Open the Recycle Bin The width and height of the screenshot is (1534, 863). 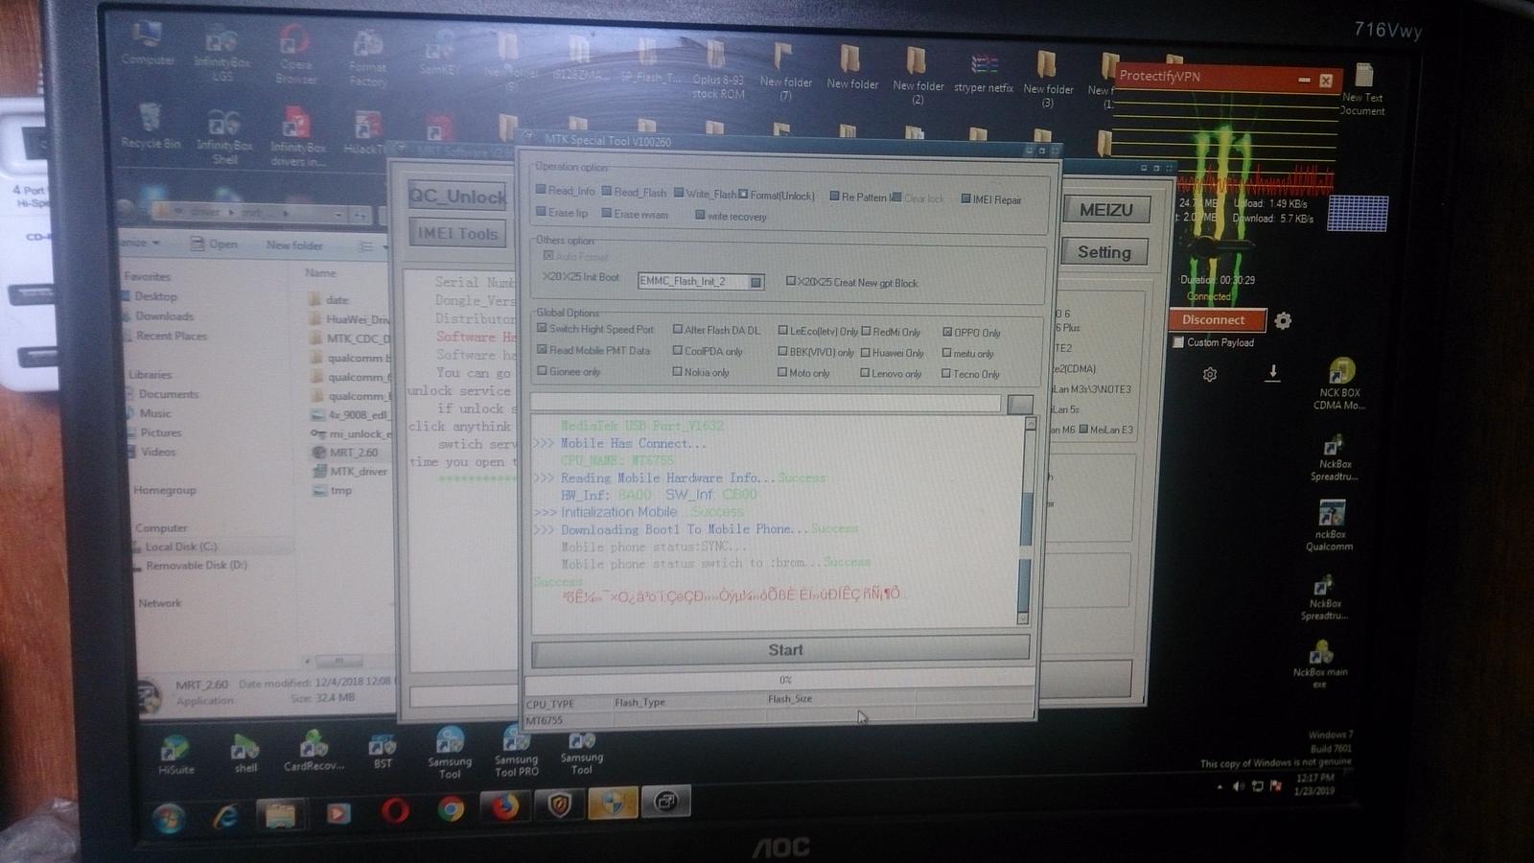(151, 126)
